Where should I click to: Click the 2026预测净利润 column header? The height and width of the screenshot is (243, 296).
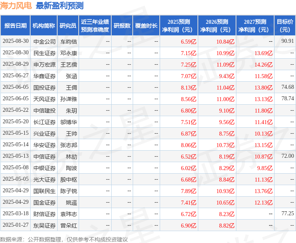[x=217, y=26]
